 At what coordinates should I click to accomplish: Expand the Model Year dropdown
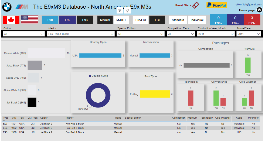(x=249, y=34)
